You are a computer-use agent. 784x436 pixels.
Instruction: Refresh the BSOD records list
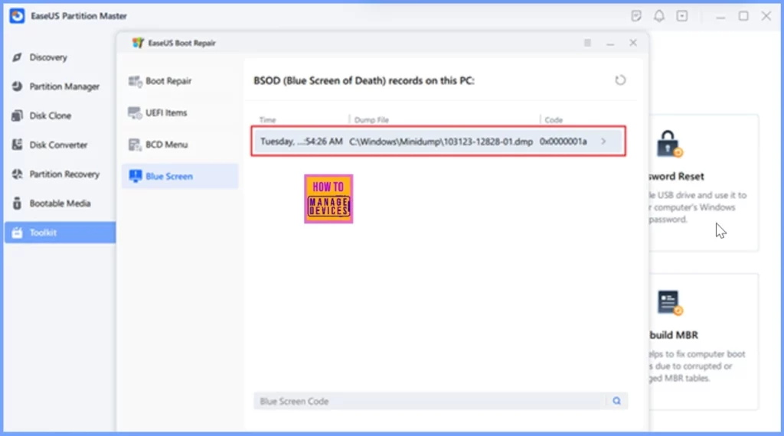click(x=620, y=80)
